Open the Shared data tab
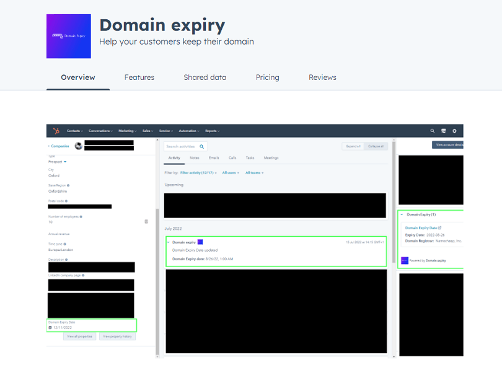This screenshot has height=383, width=502. 205,77
